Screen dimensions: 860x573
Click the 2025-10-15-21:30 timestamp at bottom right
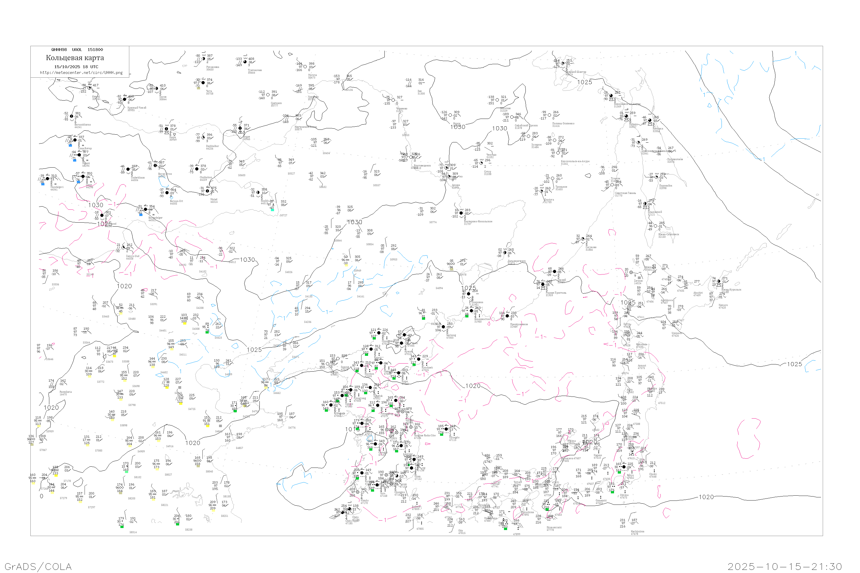(784, 566)
